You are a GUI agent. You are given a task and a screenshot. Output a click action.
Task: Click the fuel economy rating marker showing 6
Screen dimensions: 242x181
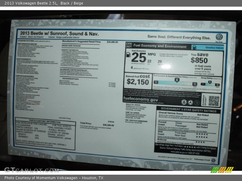[177, 80]
